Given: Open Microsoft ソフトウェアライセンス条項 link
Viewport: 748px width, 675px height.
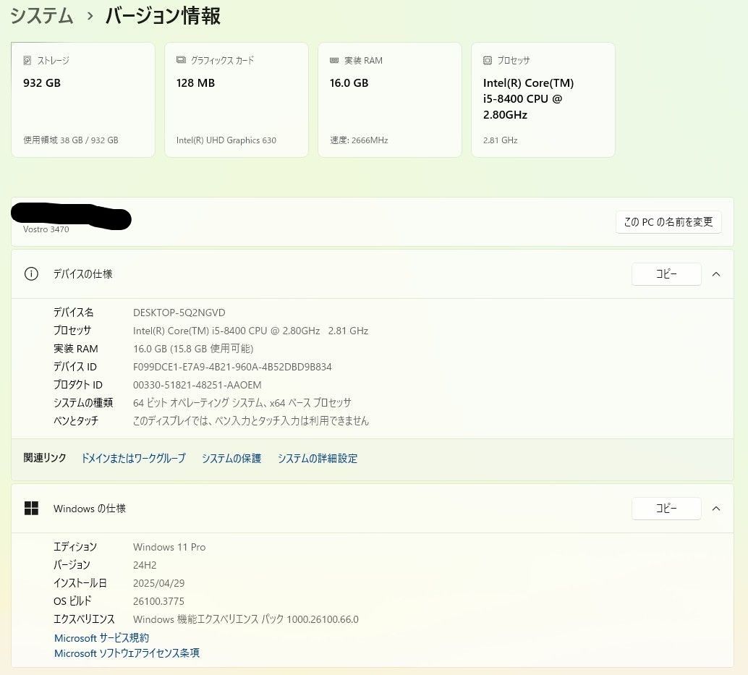Looking at the screenshot, I should (127, 653).
